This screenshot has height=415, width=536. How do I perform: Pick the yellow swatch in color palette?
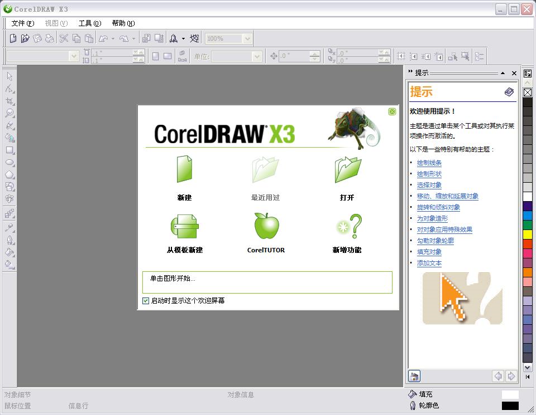[x=528, y=235]
